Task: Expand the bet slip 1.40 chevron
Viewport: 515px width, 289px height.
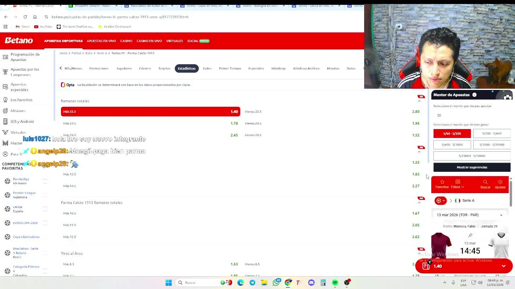Action: pos(504,266)
